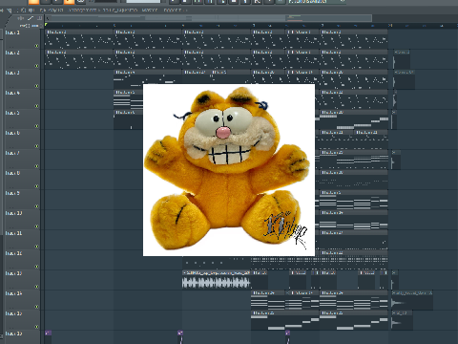Select the Track 5 header label
The height and width of the screenshot is (344, 458).
12,113
